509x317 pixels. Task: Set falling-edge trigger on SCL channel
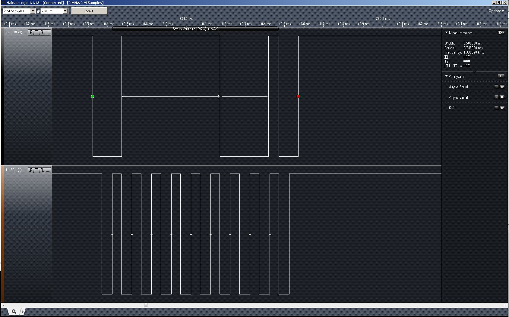point(42,170)
